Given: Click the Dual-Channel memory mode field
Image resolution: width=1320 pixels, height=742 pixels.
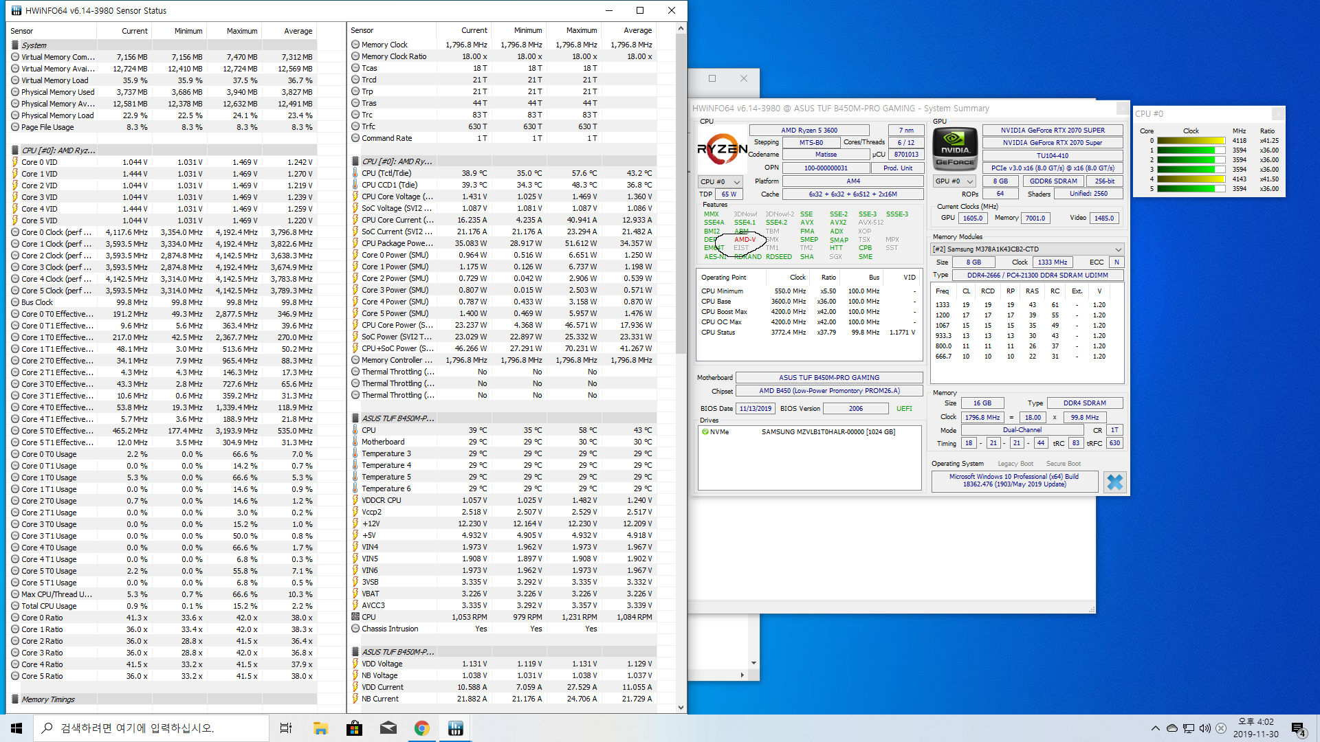Looking at the screenshot, I should point(1022,430).
